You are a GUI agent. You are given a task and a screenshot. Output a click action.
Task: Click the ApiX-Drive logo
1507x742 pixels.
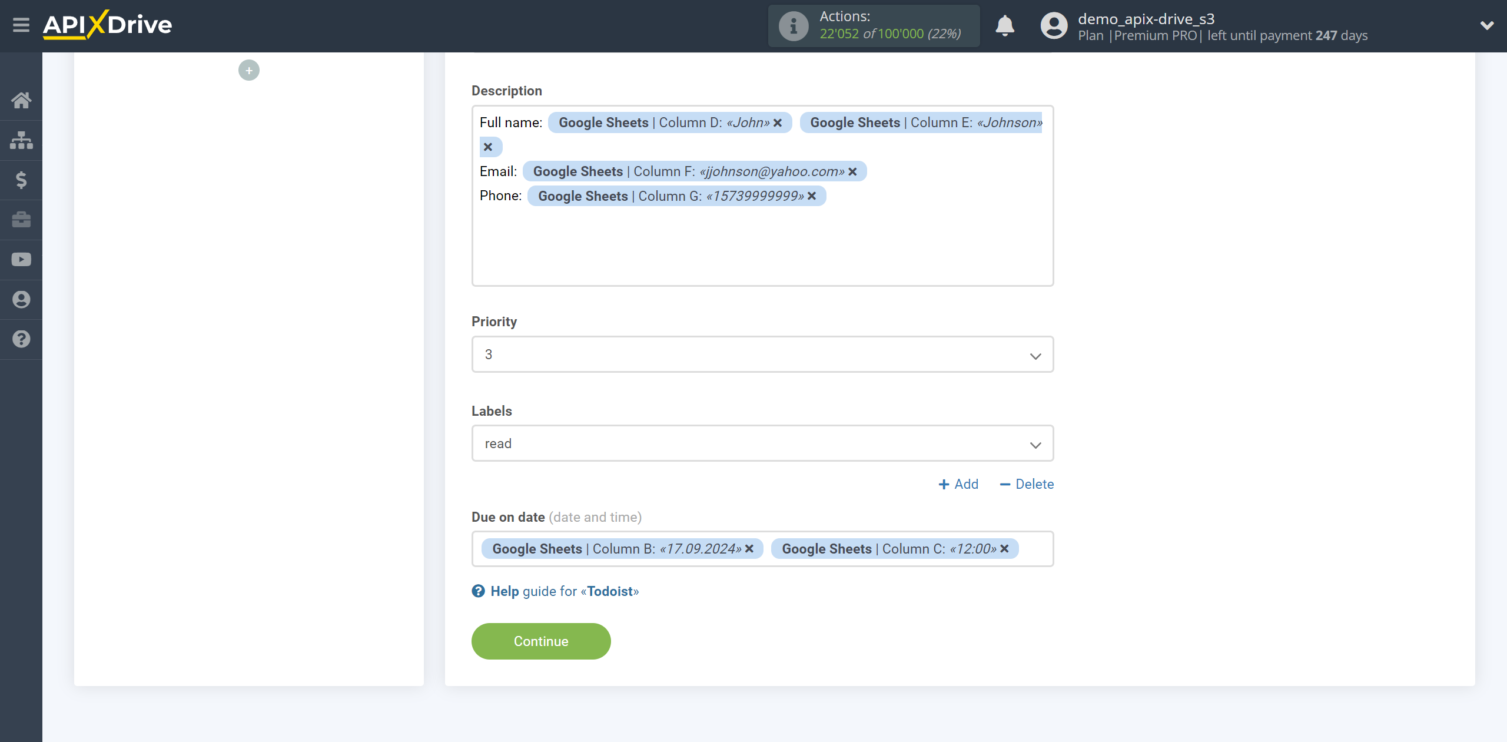point(107,25)
